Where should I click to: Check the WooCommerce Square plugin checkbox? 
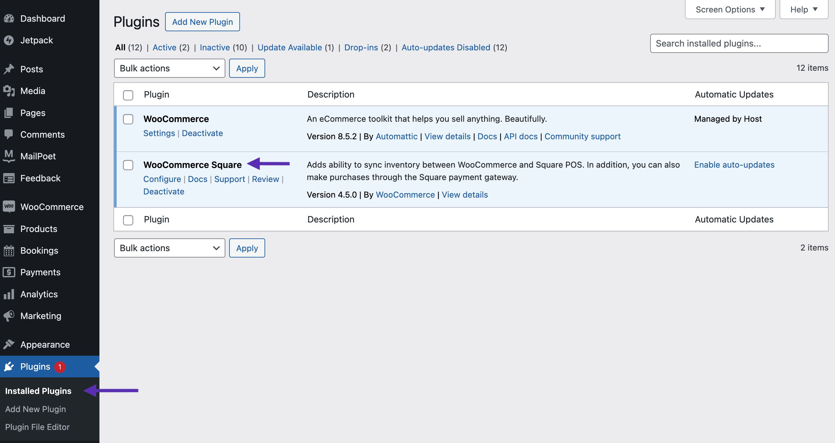(x=128, y=165)
